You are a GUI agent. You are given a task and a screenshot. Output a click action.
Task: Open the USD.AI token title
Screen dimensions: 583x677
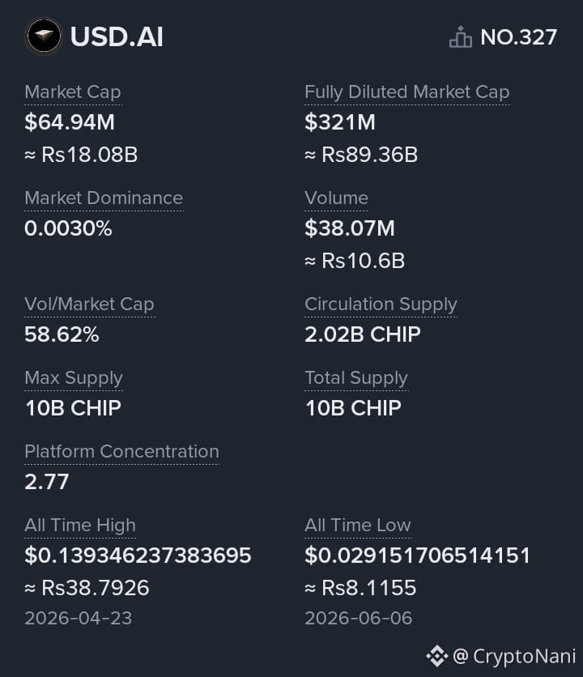pos(117,36)
